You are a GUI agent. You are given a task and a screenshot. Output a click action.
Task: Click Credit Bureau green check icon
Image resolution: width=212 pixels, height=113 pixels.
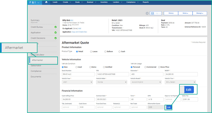[x=55, y=27]
